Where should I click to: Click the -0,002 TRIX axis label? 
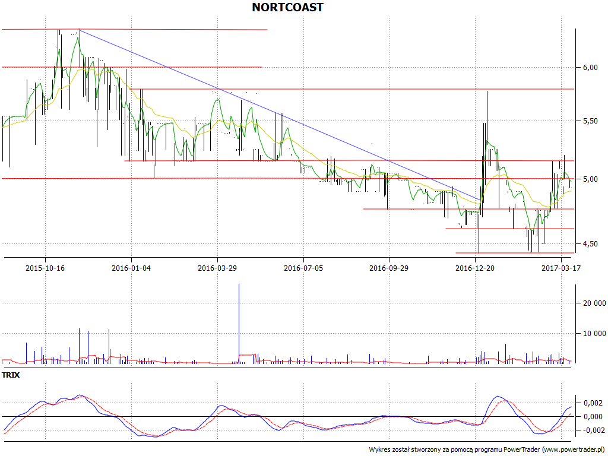[592, 430]
